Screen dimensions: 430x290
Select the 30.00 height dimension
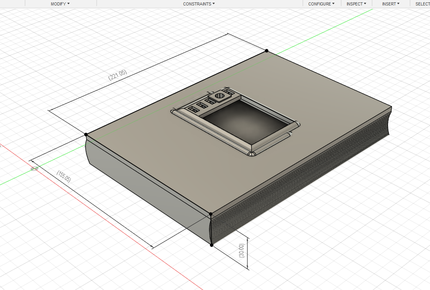tap(241, 251)
